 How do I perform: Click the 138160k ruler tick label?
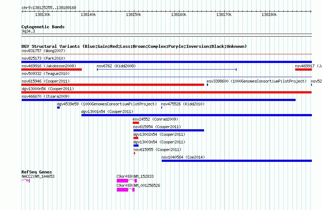tap(179, 14)
